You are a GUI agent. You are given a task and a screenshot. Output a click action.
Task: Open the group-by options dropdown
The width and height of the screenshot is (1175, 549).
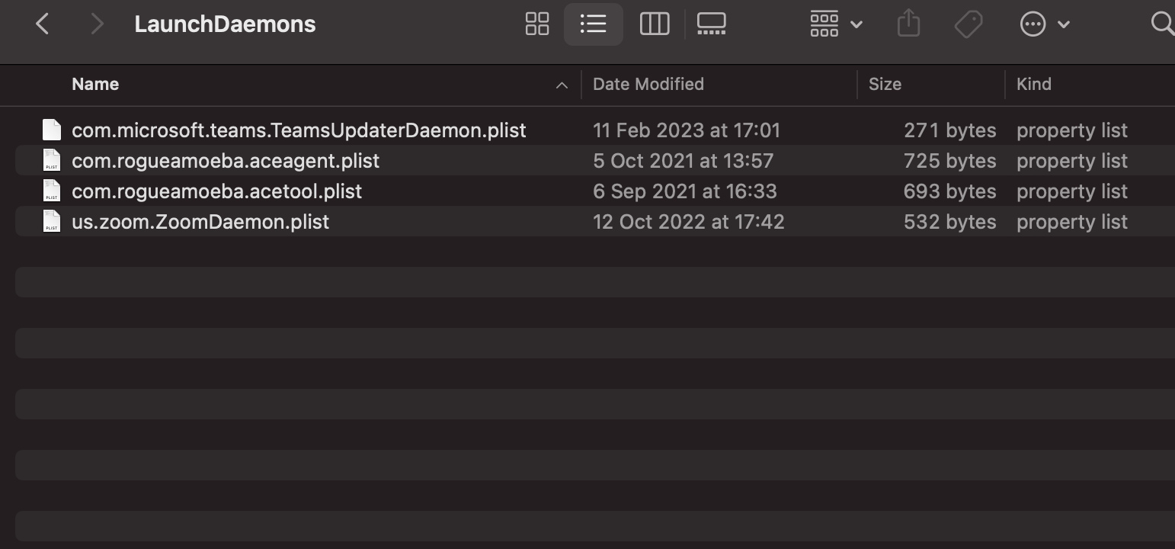[835, 24]
